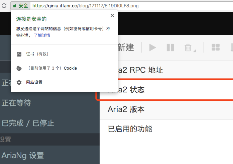233x164 pixels.
Task: Click the gear icon for site settings
Action: click(19, 82)
